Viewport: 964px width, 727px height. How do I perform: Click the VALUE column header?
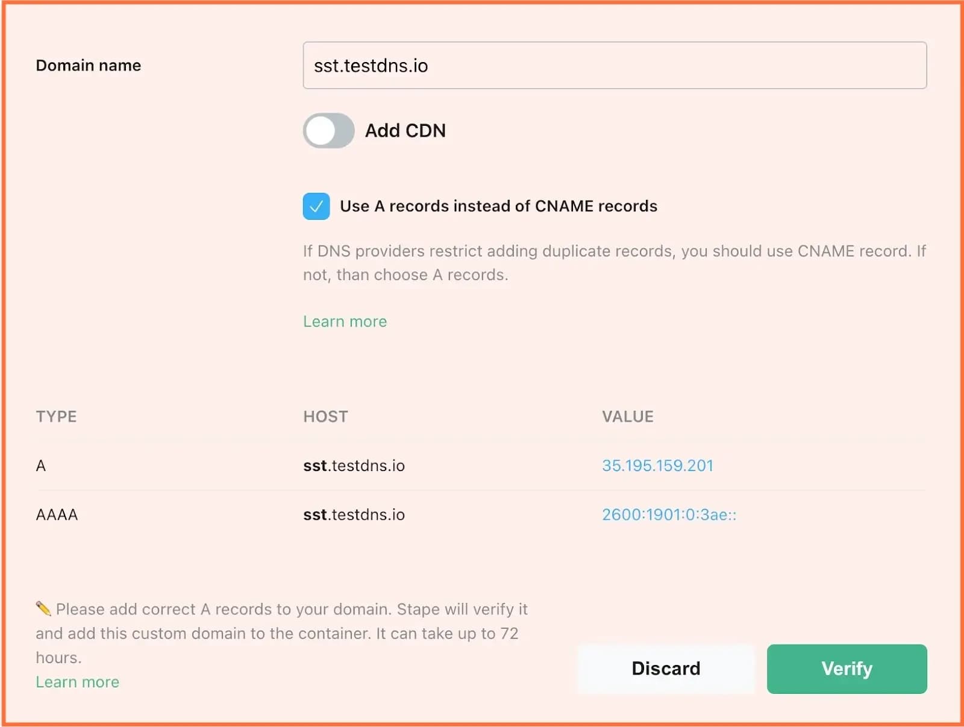point(628,416)
